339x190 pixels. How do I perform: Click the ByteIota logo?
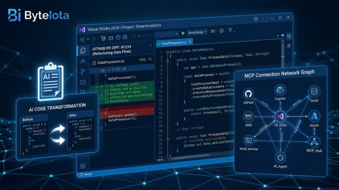pyautogui.click(x=39, y=15)
